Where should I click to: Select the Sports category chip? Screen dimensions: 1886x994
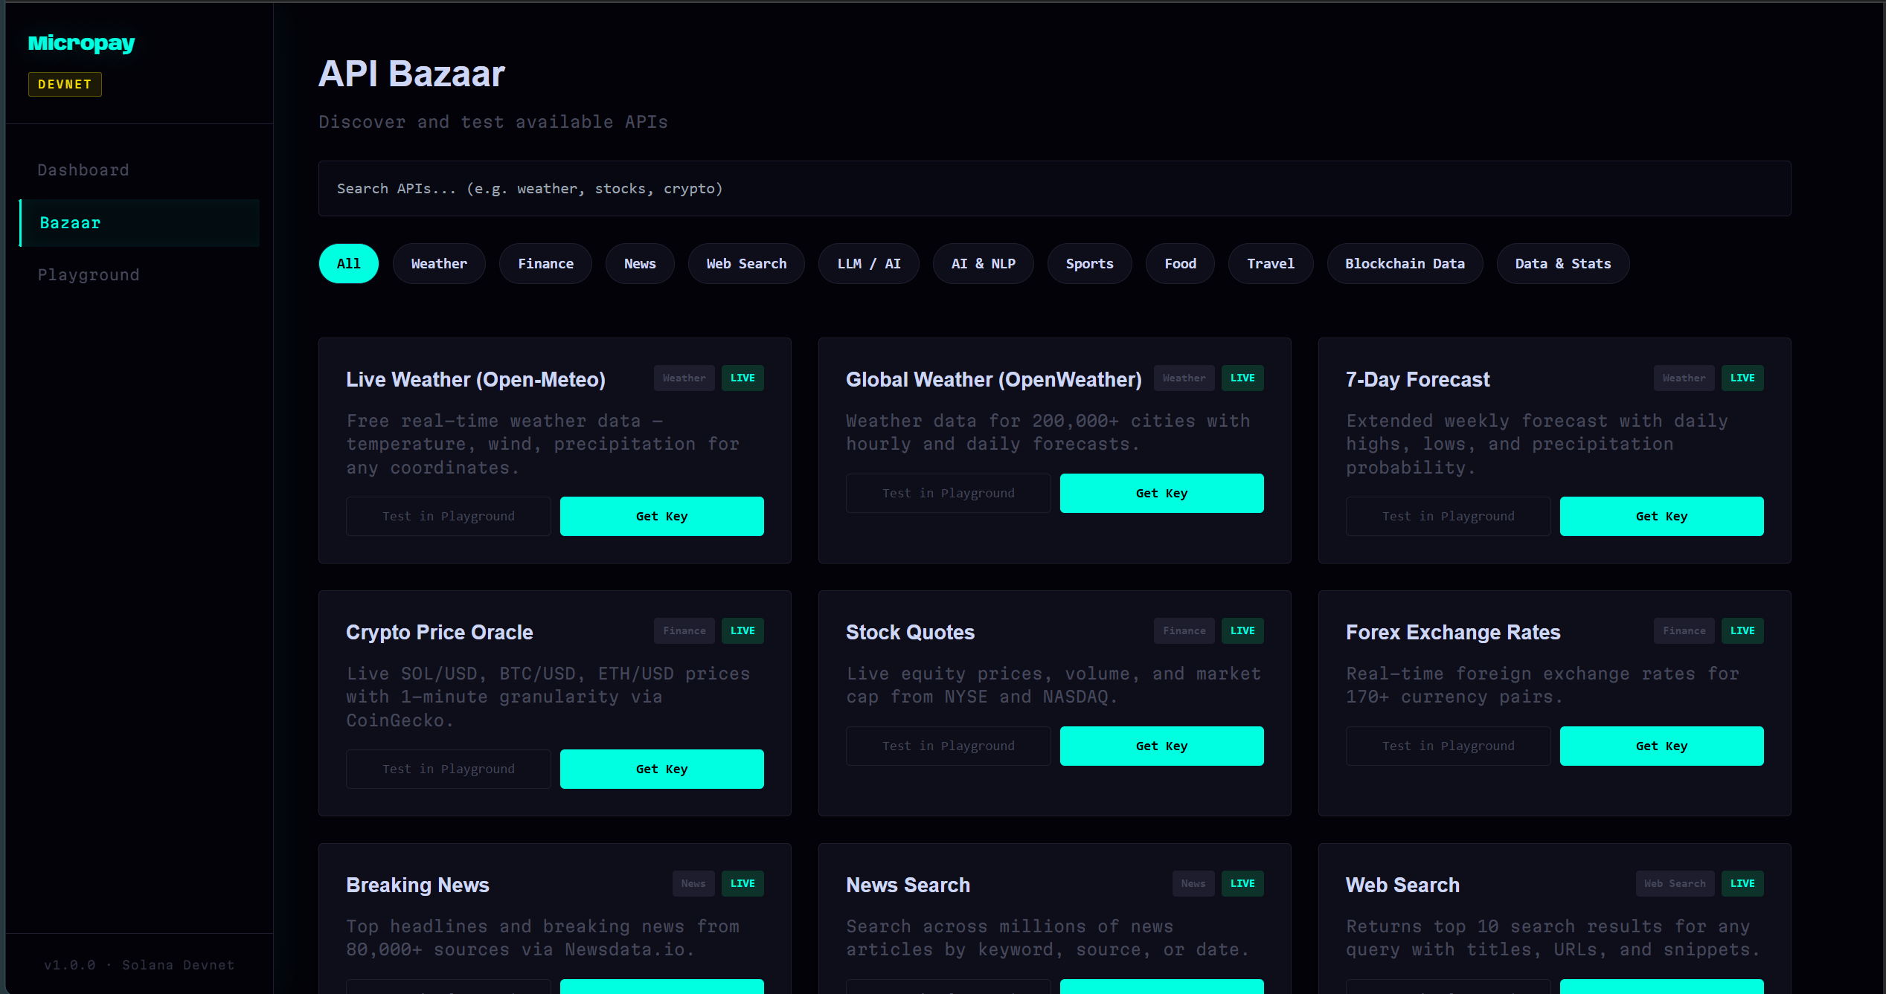coord(1088,264)
